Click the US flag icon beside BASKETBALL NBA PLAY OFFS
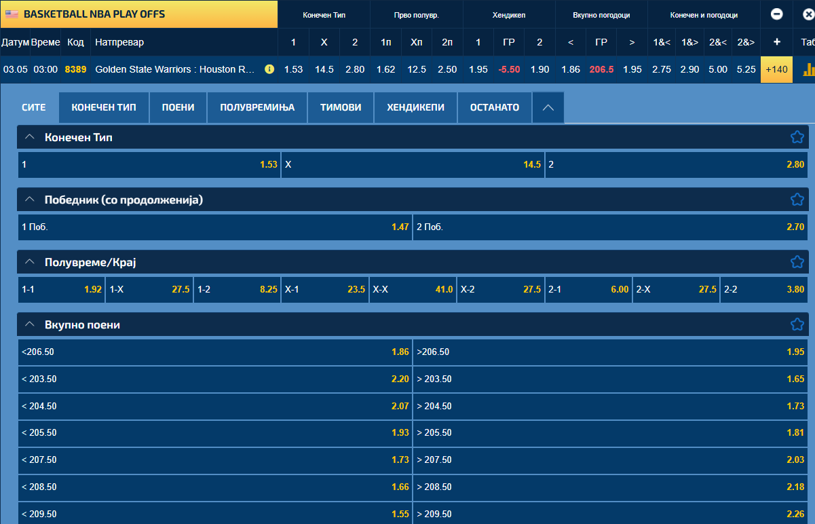815x524 pixels. point(12,14)
